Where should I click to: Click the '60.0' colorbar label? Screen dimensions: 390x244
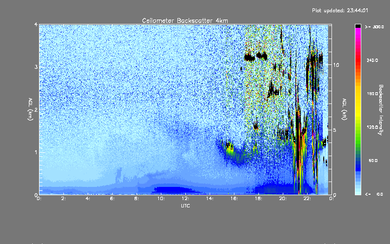tap(373, 161)
